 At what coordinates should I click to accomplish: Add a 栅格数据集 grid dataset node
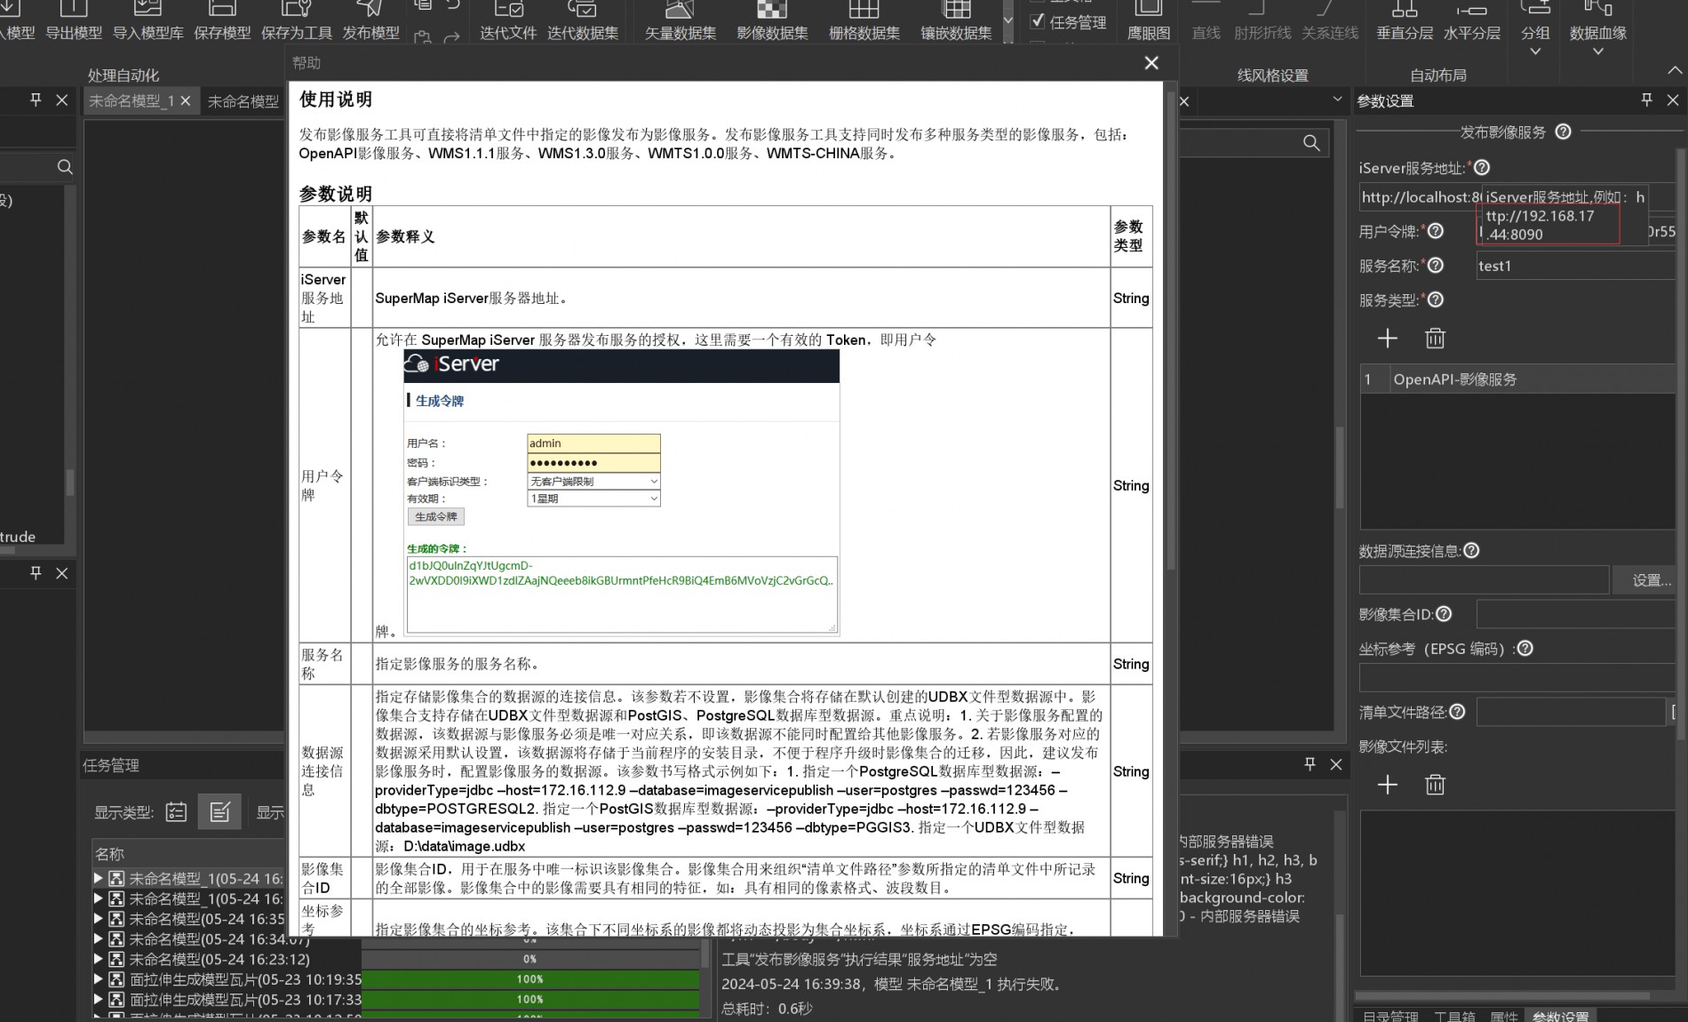864,20
